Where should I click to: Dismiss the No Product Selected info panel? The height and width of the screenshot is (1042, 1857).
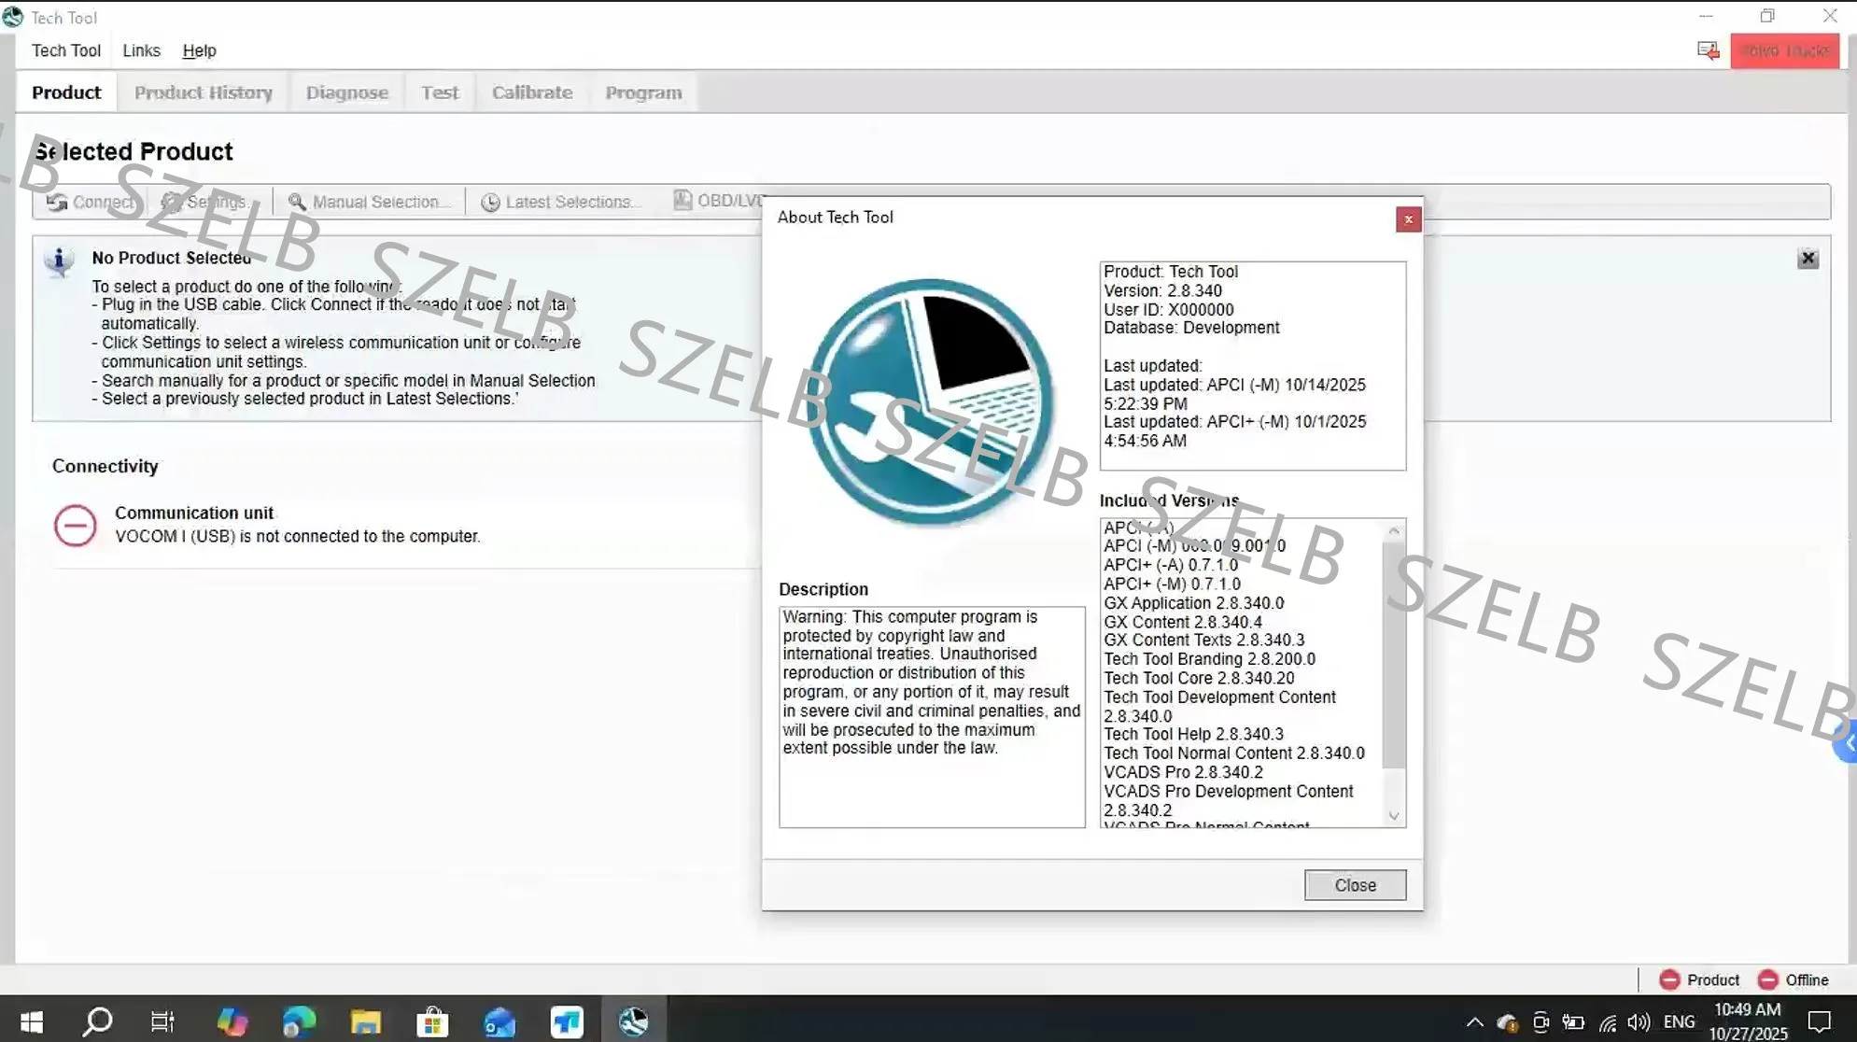(x=1808, y=259)
